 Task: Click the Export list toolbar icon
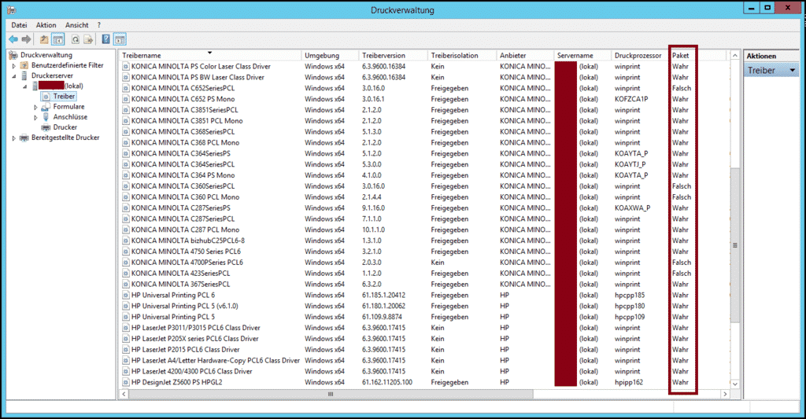click(x=88, y=39)
